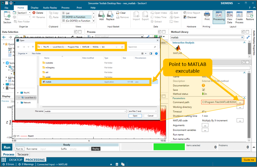Replace data in Input Basket

(x=110, y=16)
